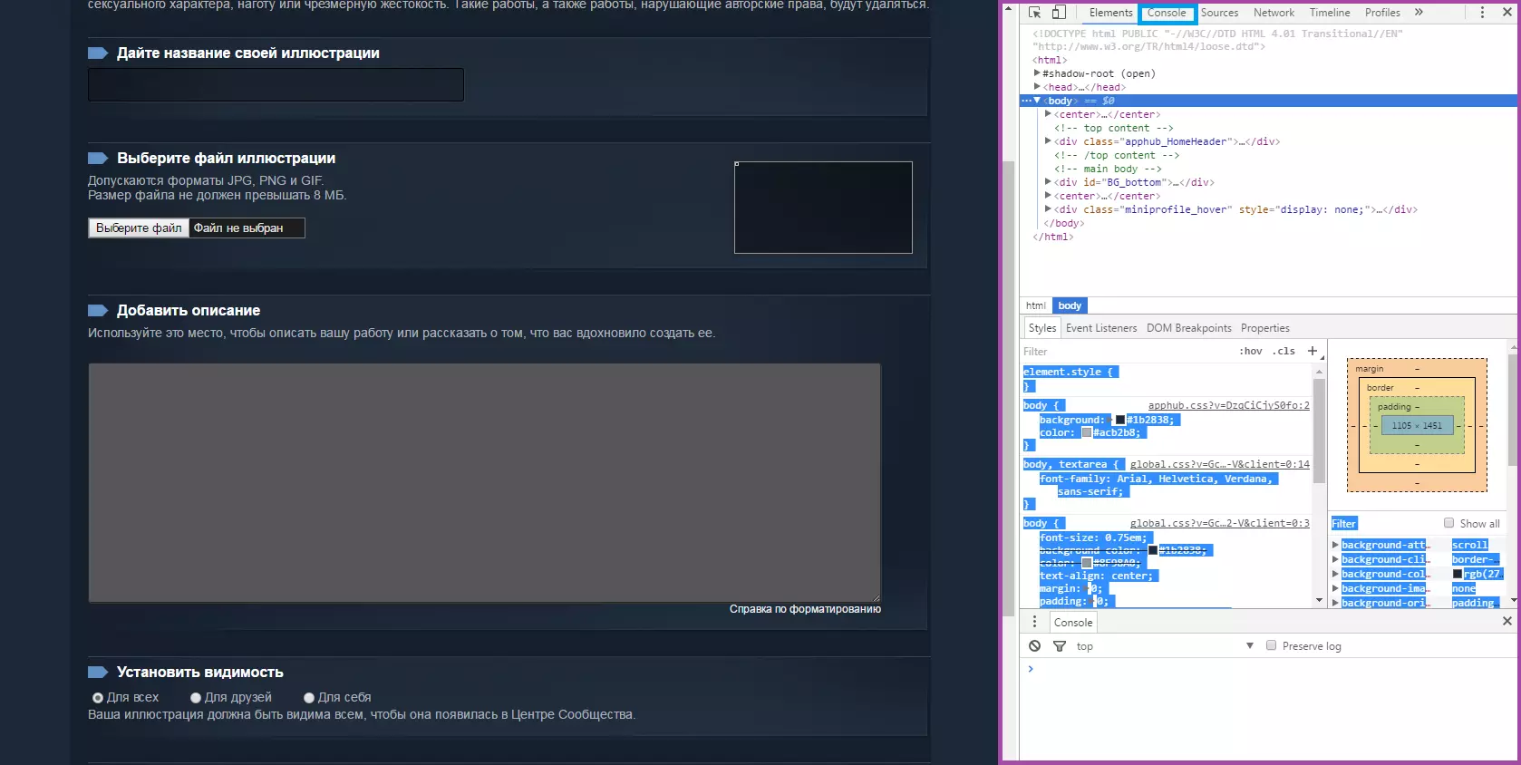
Task: Open the DevTools three-dot customize menu
Action: click(1482, 13)
